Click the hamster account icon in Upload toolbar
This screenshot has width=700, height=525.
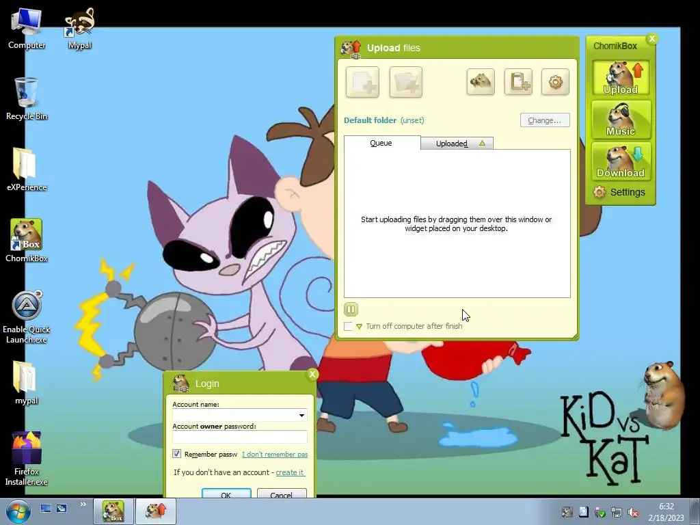tap(481, 82)
